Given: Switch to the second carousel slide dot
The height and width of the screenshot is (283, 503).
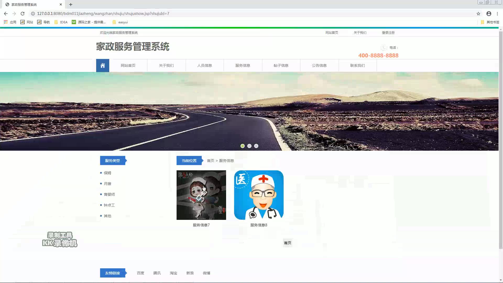Looking at the screenshot, I should 249,146.
